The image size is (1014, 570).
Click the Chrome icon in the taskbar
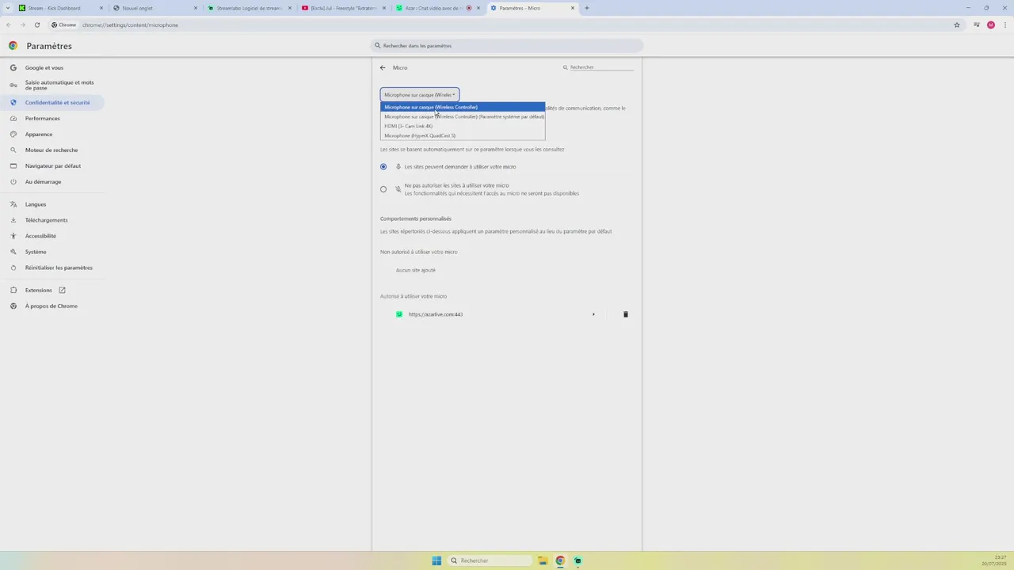point(560,560)
